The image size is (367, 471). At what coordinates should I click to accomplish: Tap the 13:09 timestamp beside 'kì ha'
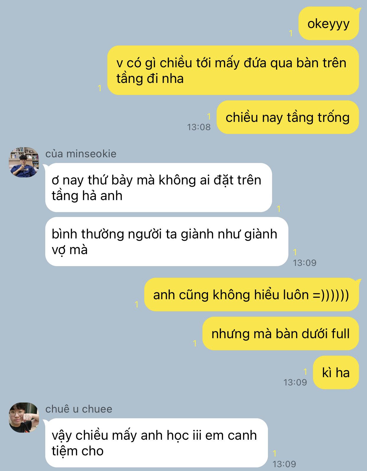[295, 382]
